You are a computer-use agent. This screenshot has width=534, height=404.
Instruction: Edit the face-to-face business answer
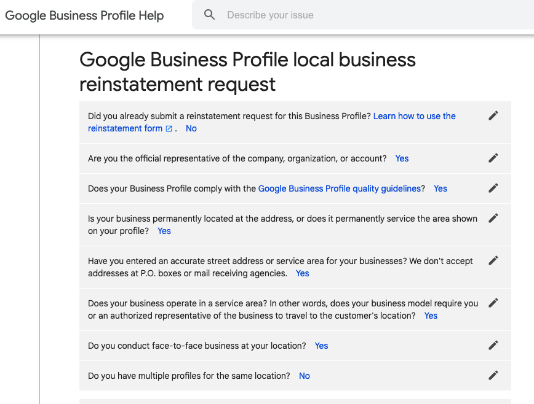pos(493,346)
